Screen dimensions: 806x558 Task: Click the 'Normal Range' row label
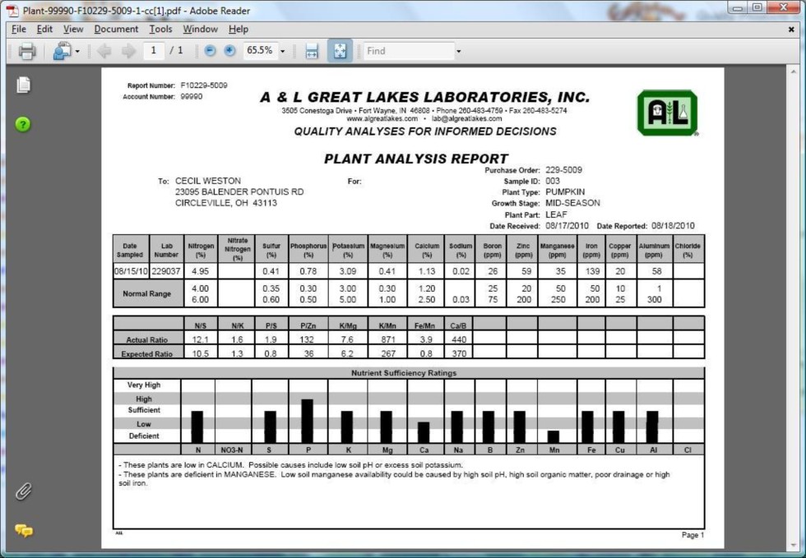point(146,294)
